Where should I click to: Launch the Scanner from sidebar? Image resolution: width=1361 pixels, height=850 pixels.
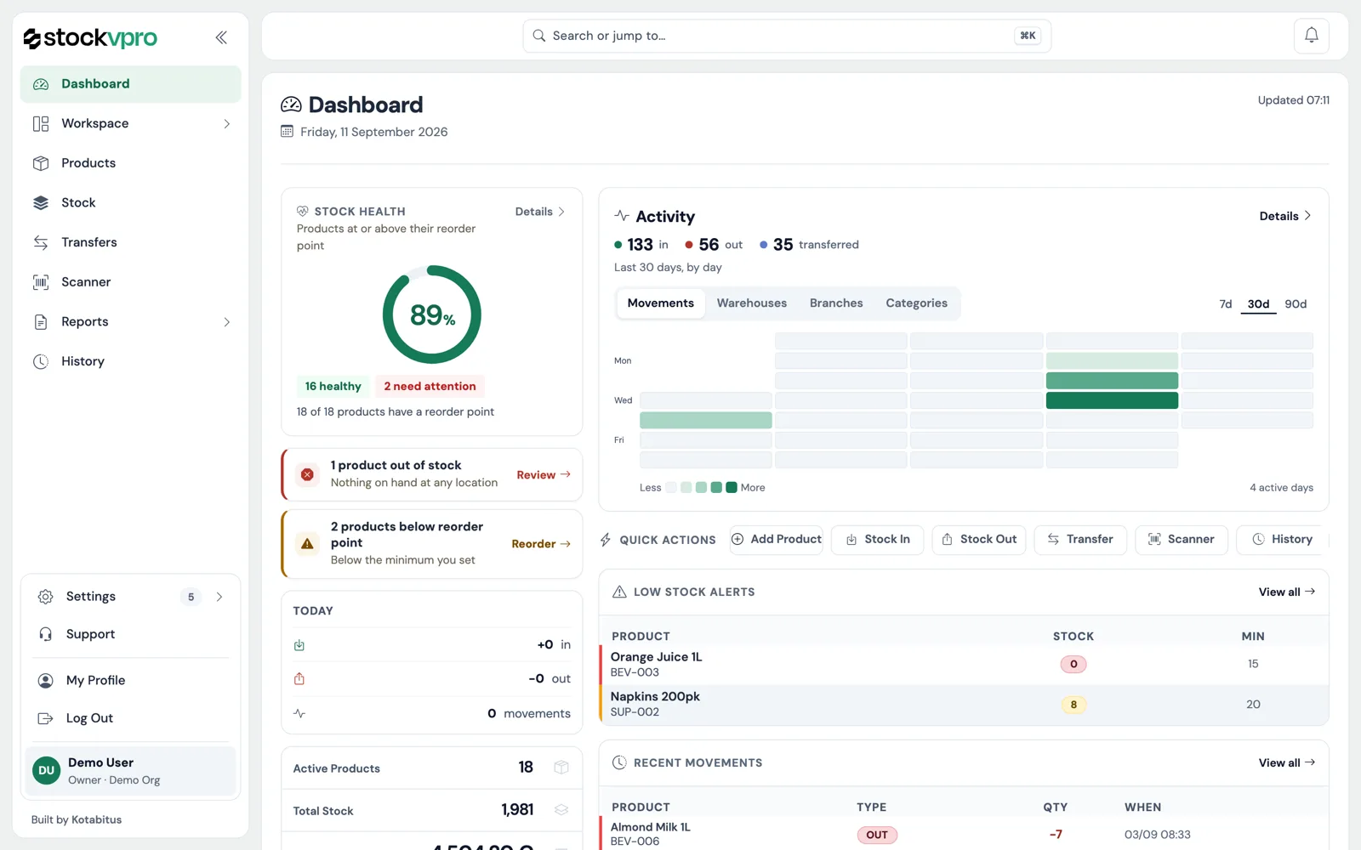pyautogui.click(x=130, y=282)
